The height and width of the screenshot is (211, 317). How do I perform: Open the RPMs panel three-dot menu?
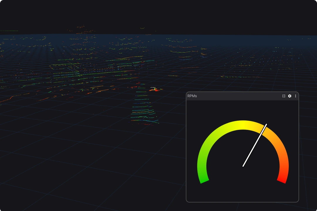point(295,96)
